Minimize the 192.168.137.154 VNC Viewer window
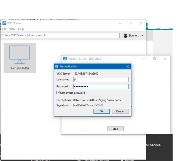This screenshot has height=161, width=181. tap(144, 59)
